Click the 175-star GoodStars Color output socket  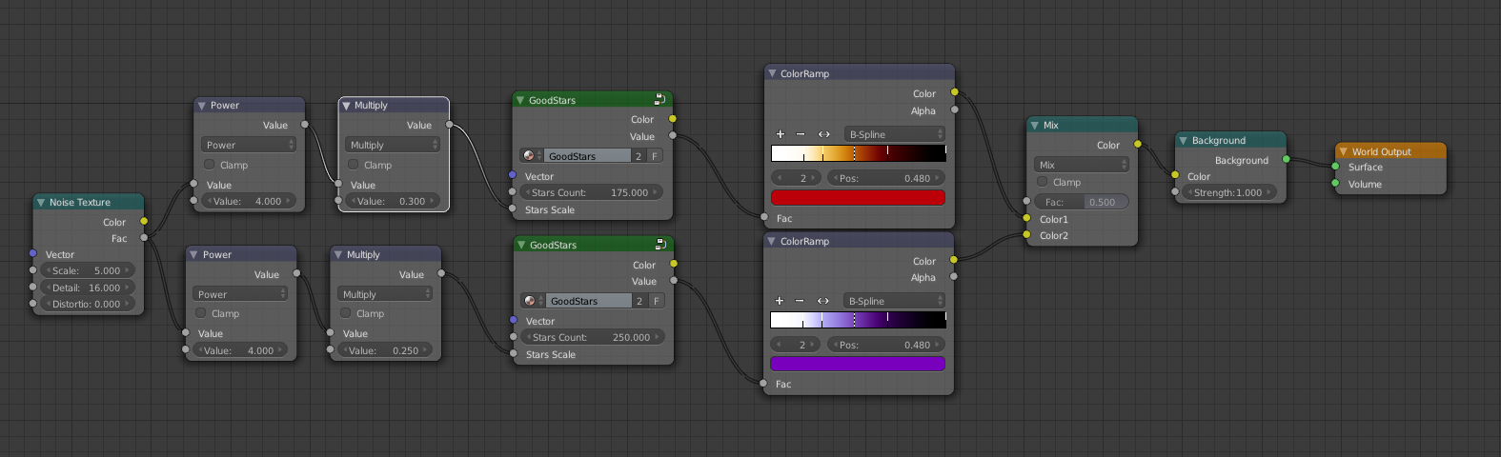point(672,119)
